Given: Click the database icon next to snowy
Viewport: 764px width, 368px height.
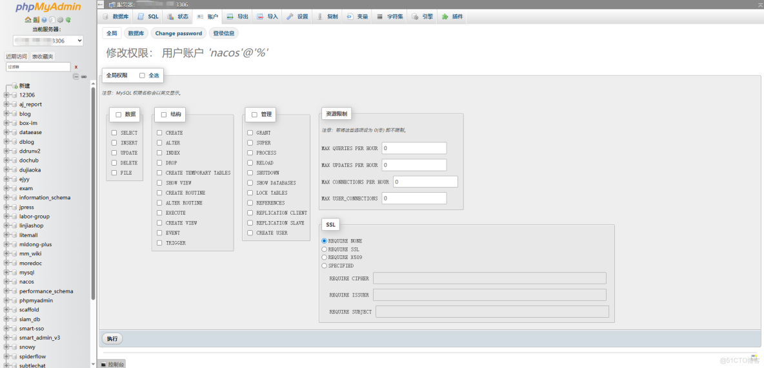Looking at the screenshot, I should [x=15, y=347].
